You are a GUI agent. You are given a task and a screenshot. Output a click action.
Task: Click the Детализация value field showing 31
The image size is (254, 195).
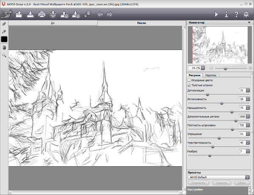click(x=241, y=91)
